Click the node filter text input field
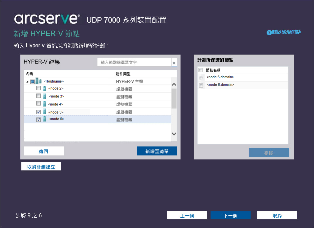Viewport: 314px width, 228px height. [x=134, y=63]
